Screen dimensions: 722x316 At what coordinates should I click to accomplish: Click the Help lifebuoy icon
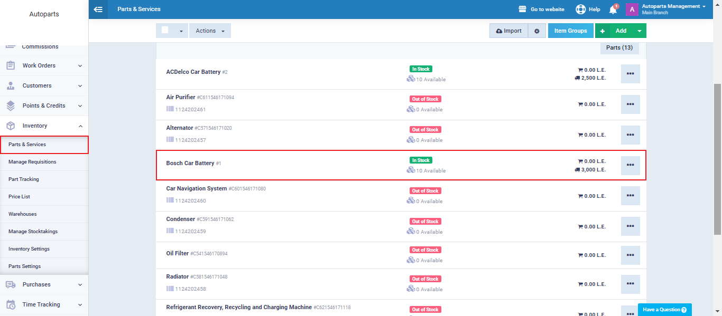pyautogui.click(x=581, y=9)
